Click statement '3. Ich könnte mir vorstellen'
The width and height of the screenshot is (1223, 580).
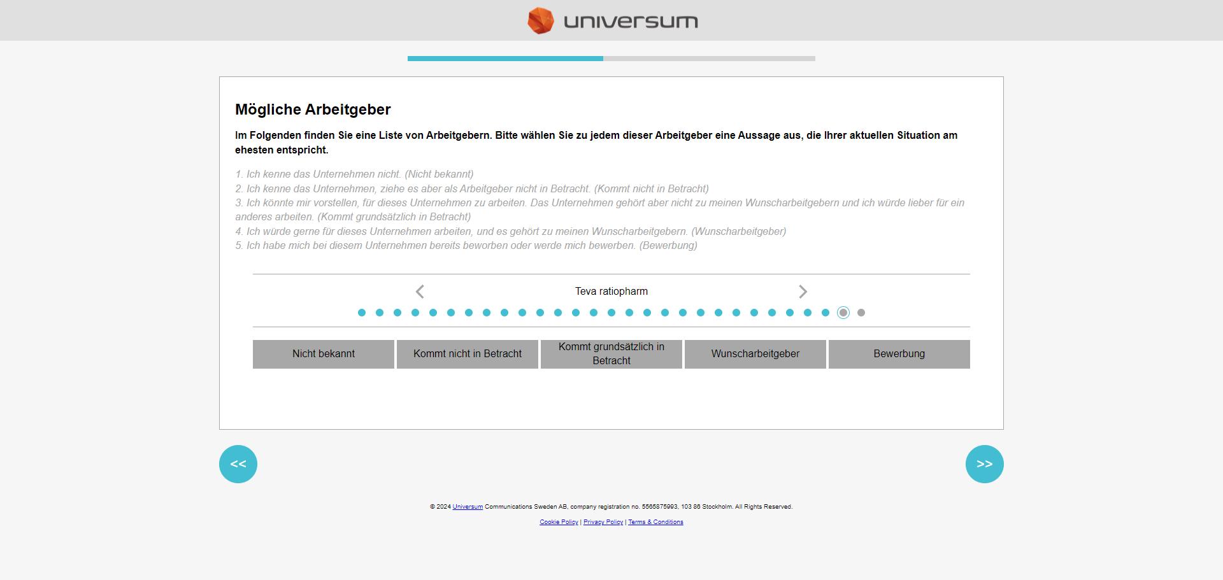pyautogui.click(x=600, y=210)
